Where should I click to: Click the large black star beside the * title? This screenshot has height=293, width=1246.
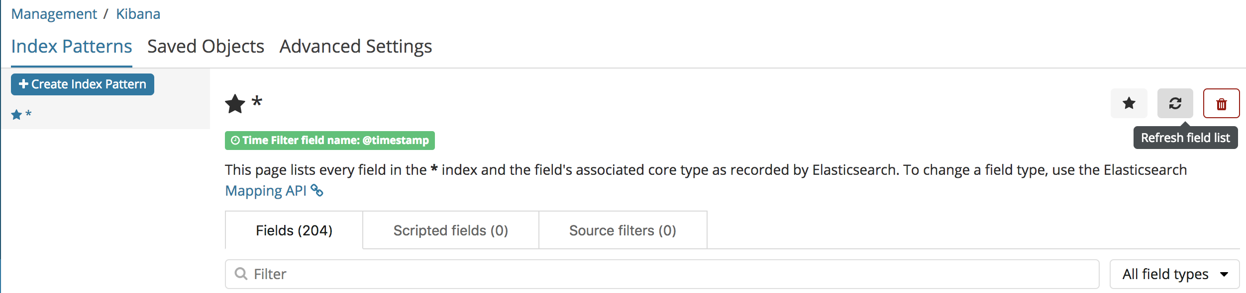pos(235,104)
